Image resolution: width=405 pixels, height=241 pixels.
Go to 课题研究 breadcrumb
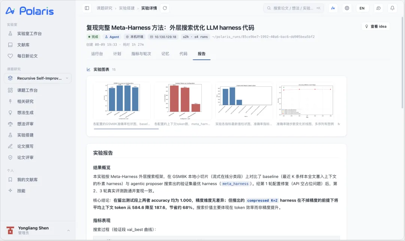pyautogui.click(x=104, y=8)
